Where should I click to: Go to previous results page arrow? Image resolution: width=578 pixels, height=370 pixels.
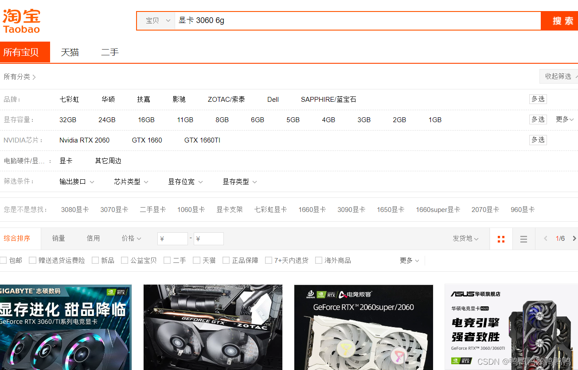[546, 239]
